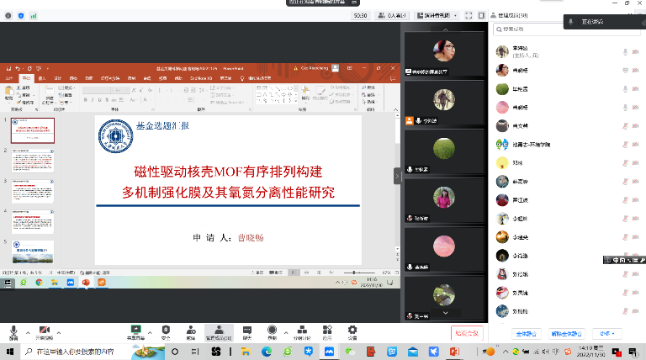Screen dimensions: 646x360
Task: Toggle microphone of third participant in member list
Action: pyautogui.click(x=624, y=88)
